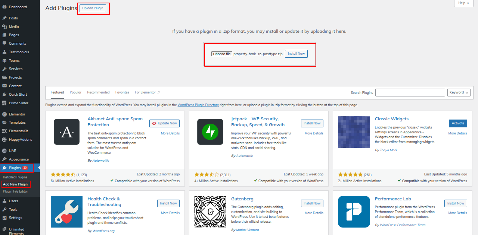Activate the Classic Widgets plugin
The image size is (478, 235).
(x=458, y=123)
